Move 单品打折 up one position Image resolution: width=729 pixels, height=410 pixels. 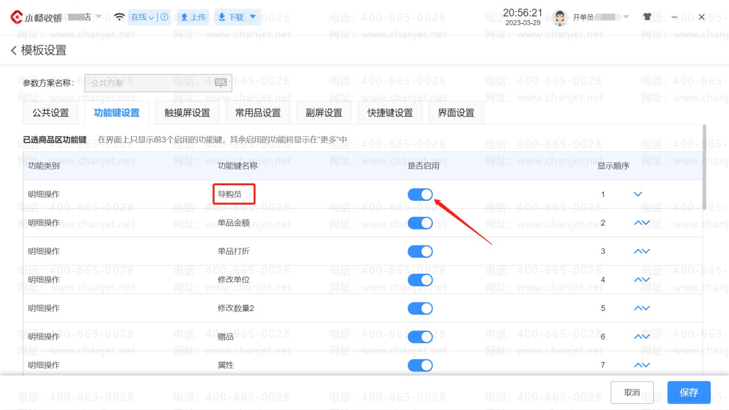638,251
